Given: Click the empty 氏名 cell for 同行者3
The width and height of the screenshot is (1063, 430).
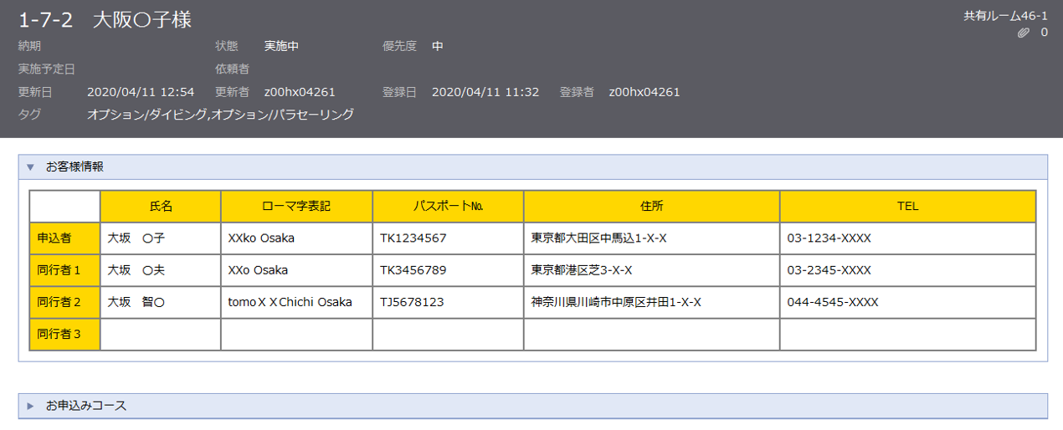Looking at the screenshot, I should (x=160, y=334).
